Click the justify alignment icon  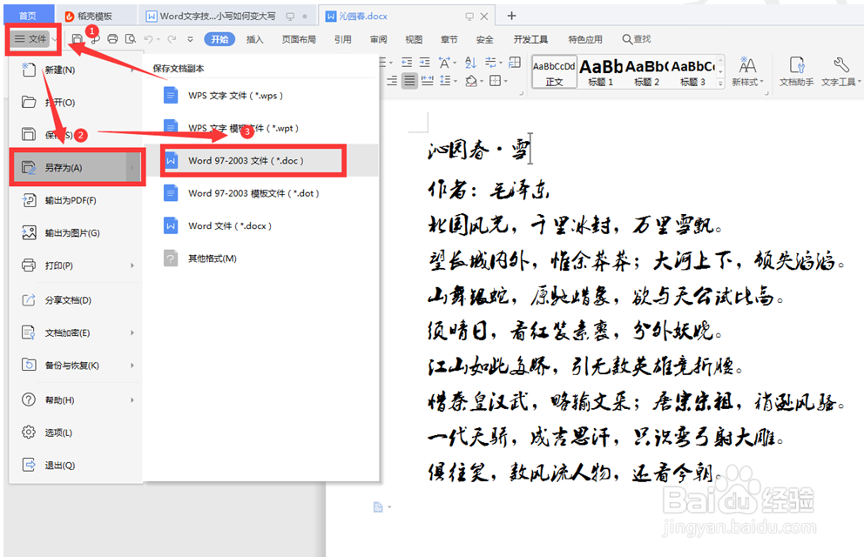[408, 80]
